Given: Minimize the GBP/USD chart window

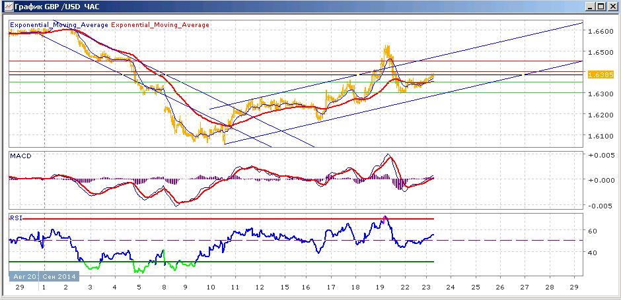Looking at the screenshot, I should coord(591,7).
